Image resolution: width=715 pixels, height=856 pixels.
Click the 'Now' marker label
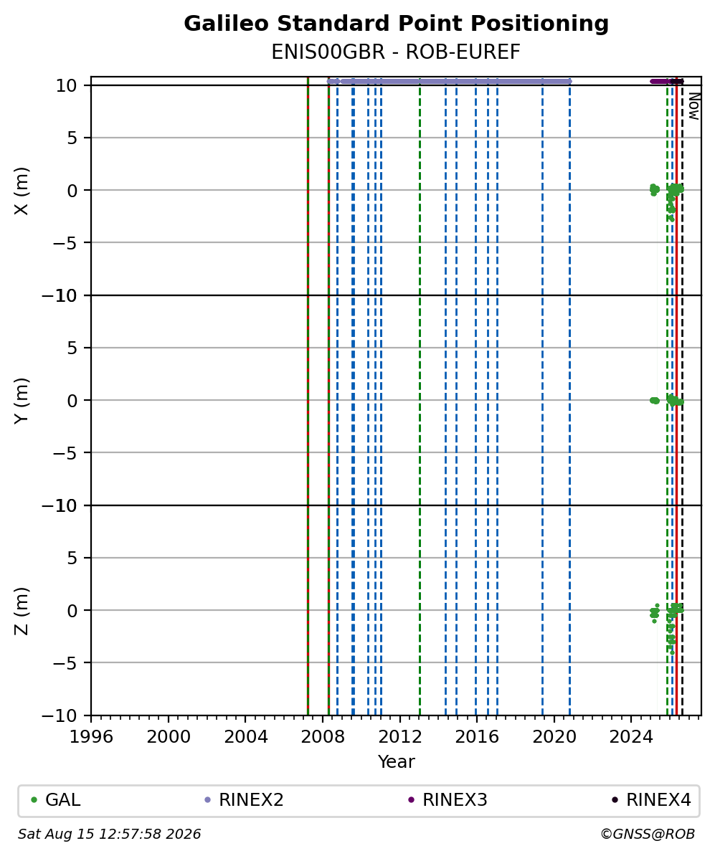tap(693, 106)
